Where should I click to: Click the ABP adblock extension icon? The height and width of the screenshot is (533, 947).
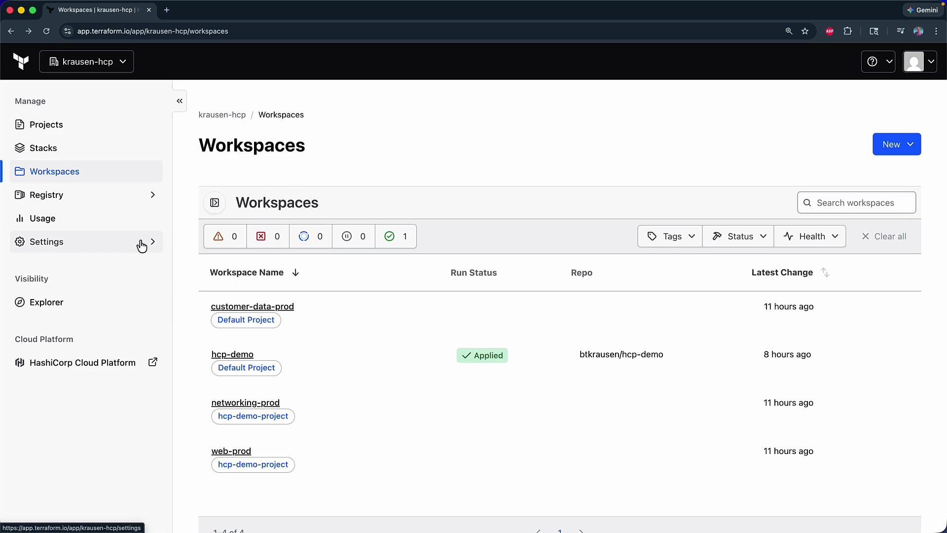(830, 31)
